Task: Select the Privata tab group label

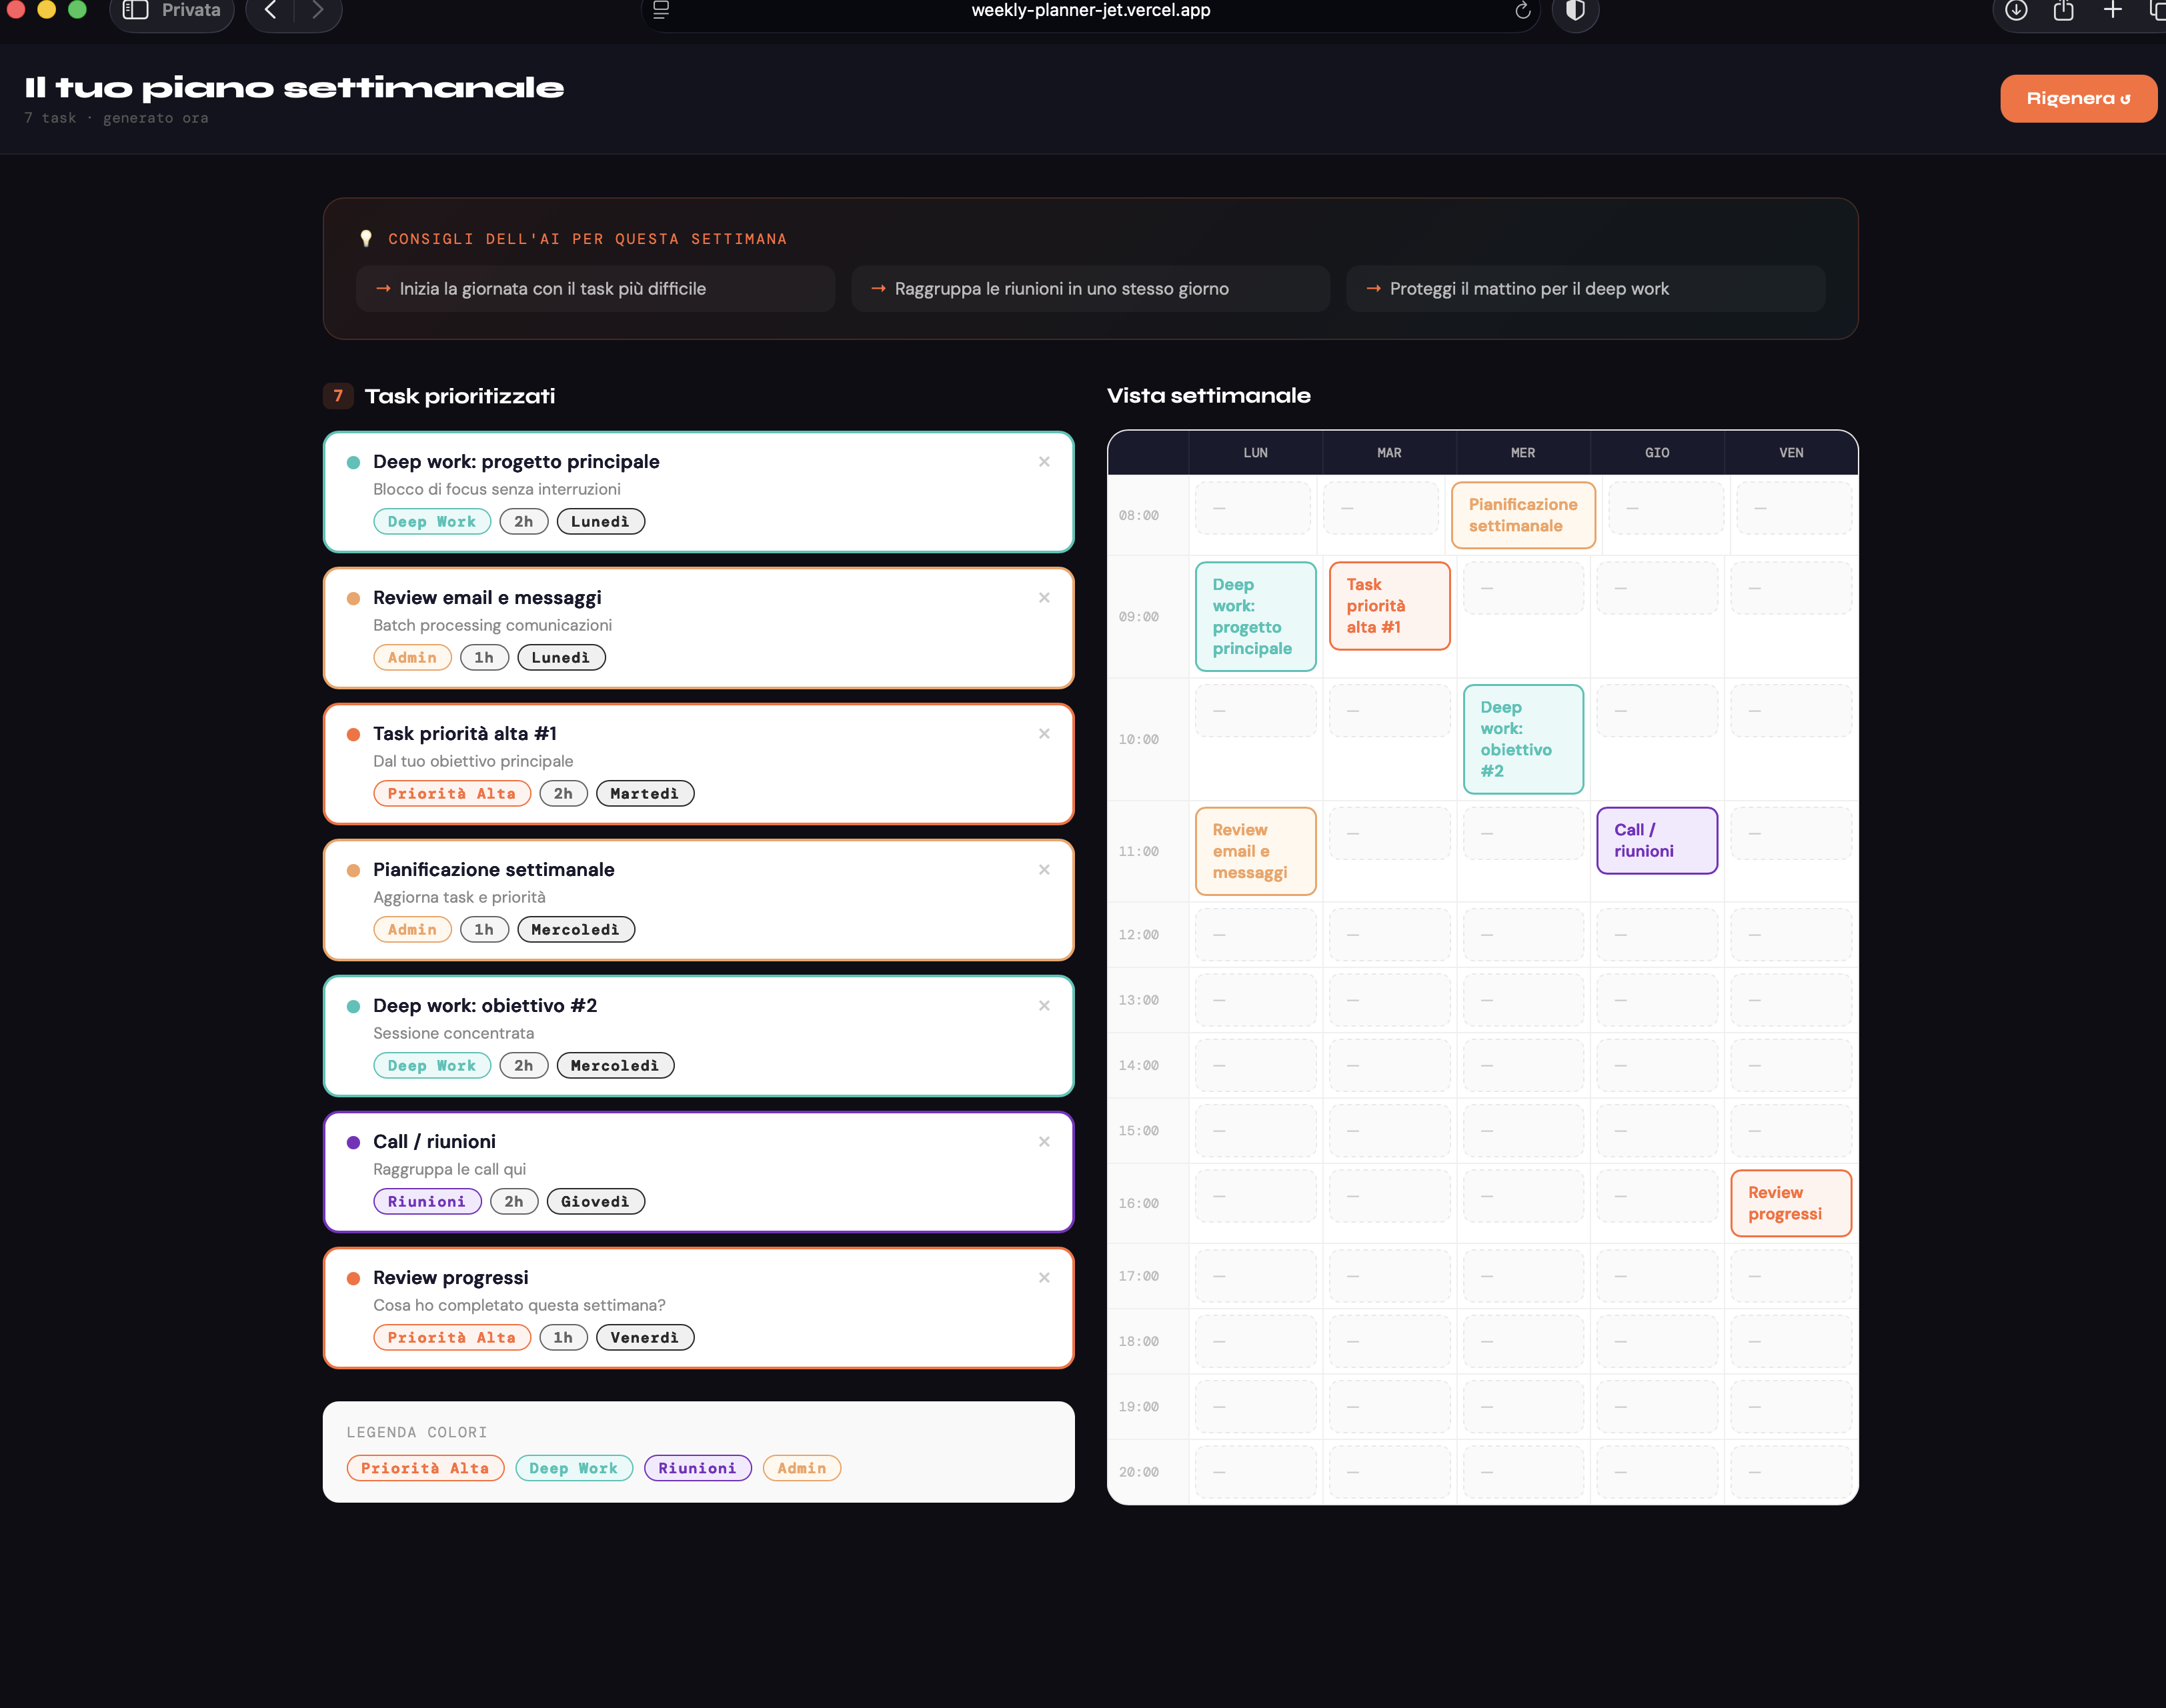Action: point(191,10)
